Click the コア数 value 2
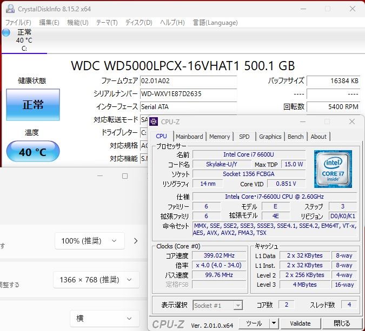 coord(286,305)
